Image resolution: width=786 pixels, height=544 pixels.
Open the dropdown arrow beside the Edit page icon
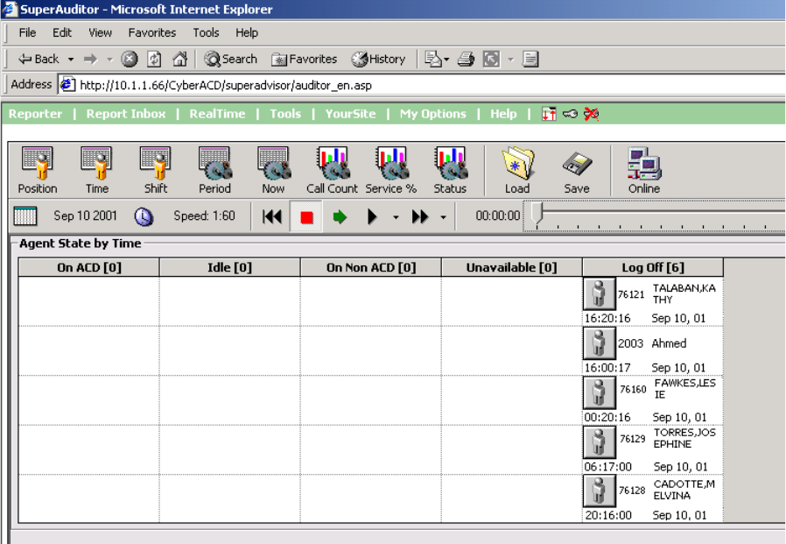(511, 60)
